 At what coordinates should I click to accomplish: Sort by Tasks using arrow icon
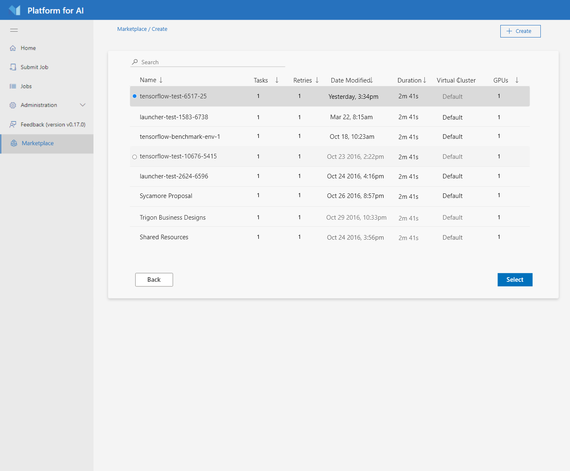(277, 80)
